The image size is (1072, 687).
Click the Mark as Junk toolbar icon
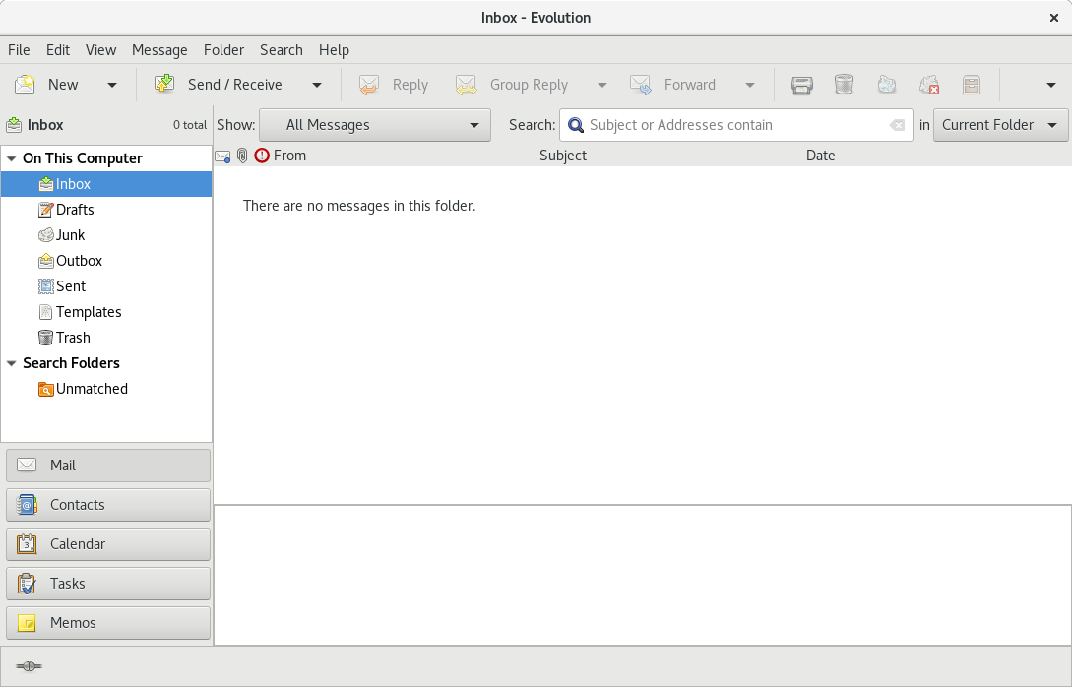tap(887, 85)
